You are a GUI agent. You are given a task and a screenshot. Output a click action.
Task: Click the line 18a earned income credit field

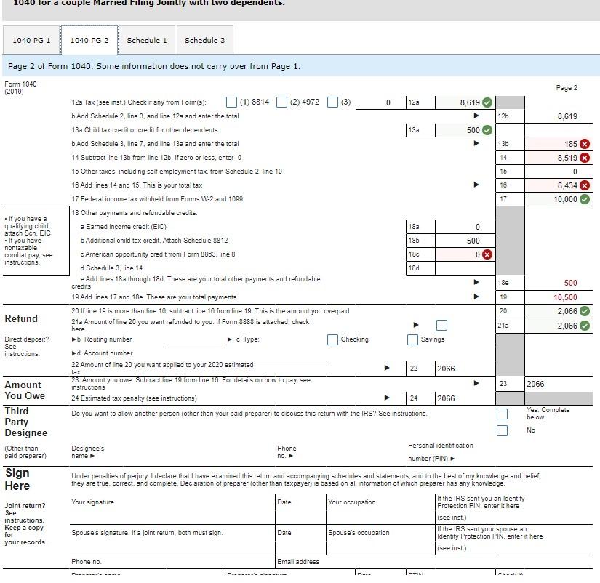click(x=465, y=227)
